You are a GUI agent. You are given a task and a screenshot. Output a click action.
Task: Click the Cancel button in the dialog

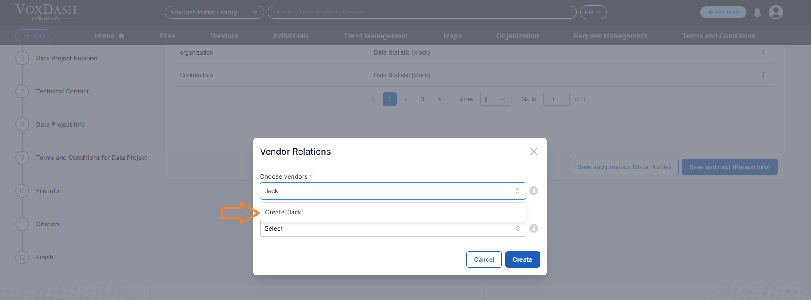coord(484,259)
